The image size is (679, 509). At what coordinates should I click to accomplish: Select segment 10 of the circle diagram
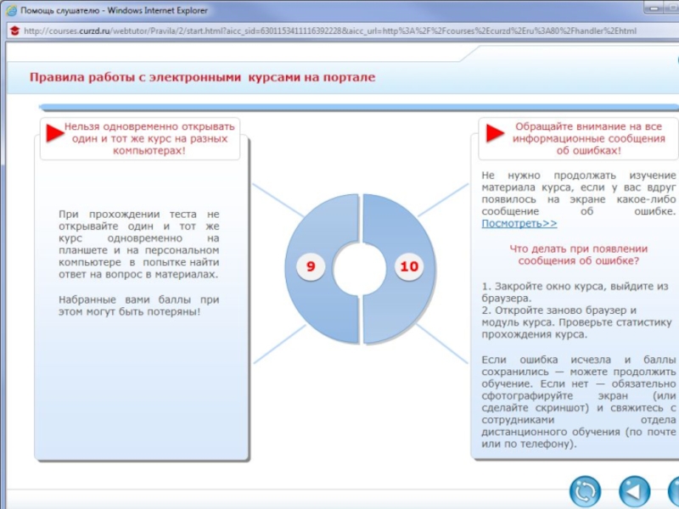[x=409, y=266]
